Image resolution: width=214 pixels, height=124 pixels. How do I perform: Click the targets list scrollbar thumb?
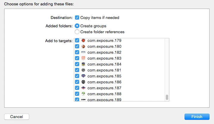(x=167, y=97)
